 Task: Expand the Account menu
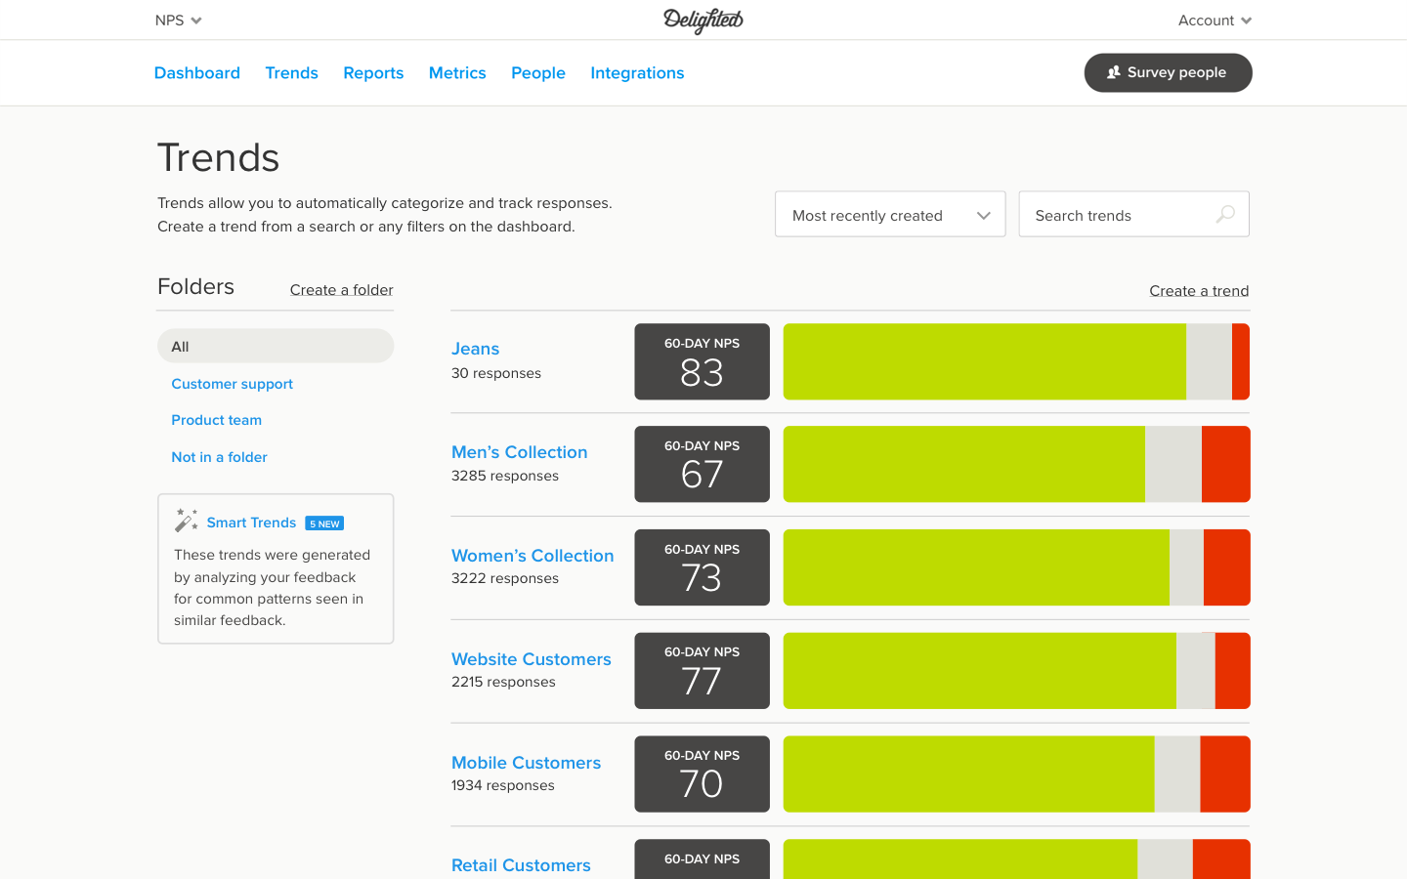pos(1214,21)
